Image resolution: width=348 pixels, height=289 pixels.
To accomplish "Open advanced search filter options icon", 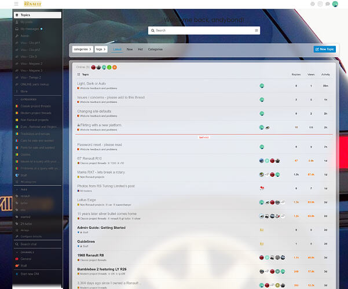I will point(257,31).
